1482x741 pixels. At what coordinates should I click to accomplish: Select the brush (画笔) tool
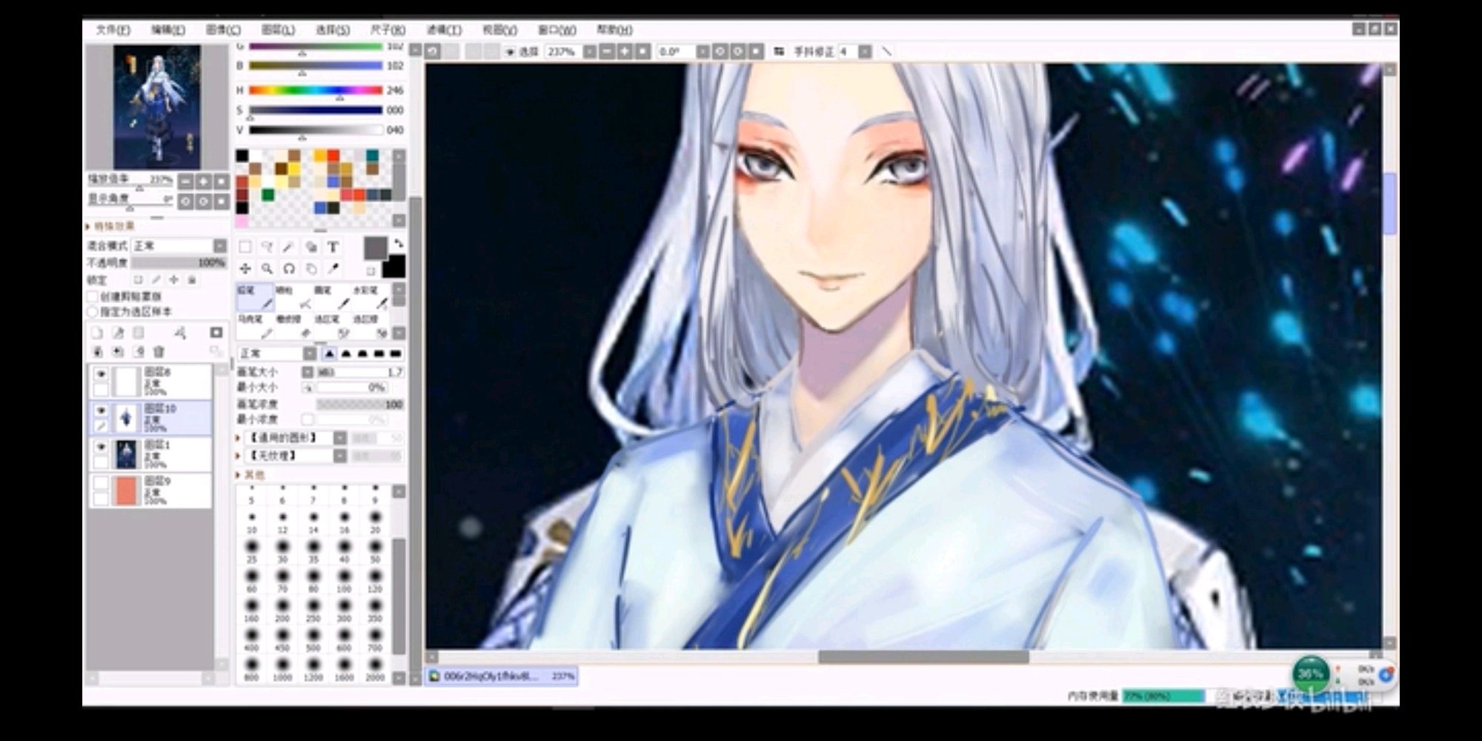click(x=333, y=297)
